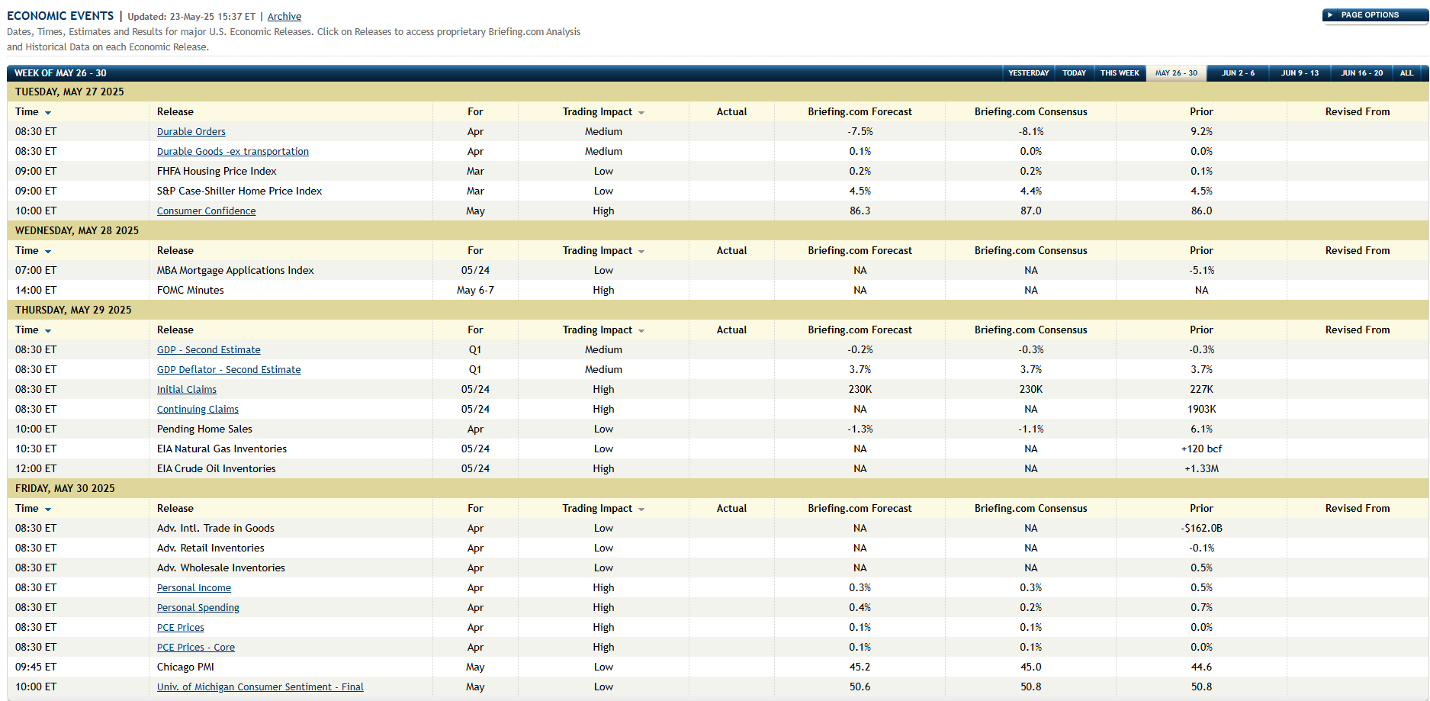1430x701 pixels.
Task: Click EIA Crude Oil Inventories text
Action: point(217,469)
